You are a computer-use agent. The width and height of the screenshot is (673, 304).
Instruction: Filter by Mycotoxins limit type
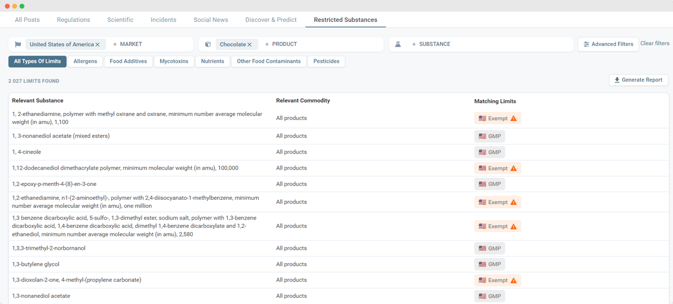(174, 62)
